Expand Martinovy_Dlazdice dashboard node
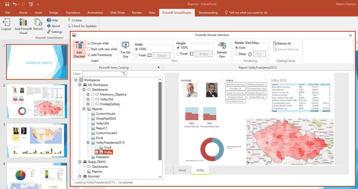Viewport: 358px width, 189px height. pyautogui.click(x=88, y=94)
